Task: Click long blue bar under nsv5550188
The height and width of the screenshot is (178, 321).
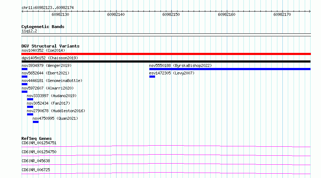Action: click(x=230, y=69)
